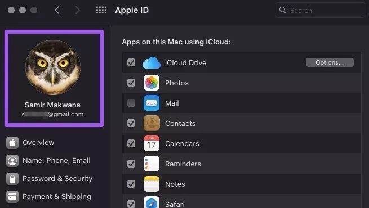The image size is (369, 208).
Task: Uncheck the iCloud Drive checkbox
Action: click(x=131, y=63)
